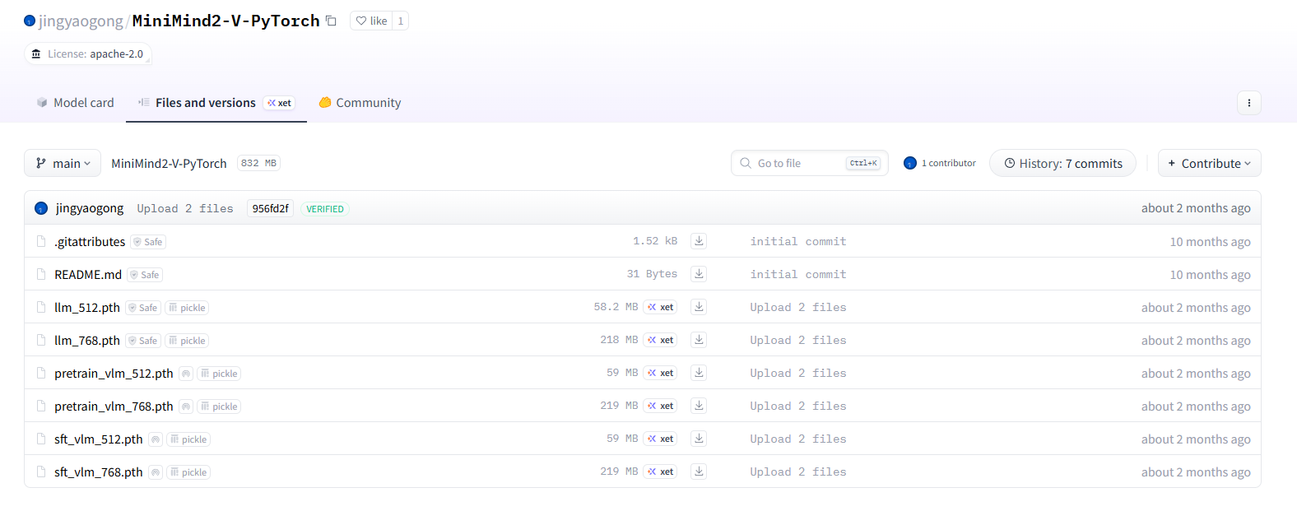
Task: Open the jingyaogong user profile link in header
Action: 81,21
